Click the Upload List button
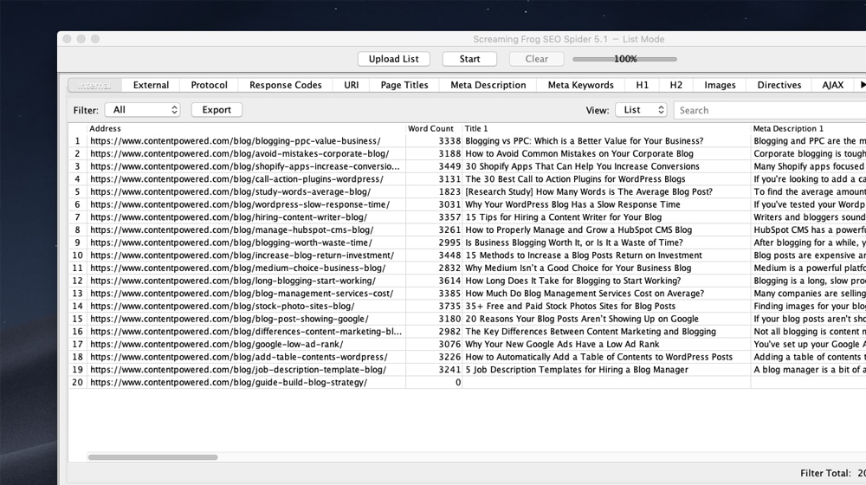 tap(394, 59)
